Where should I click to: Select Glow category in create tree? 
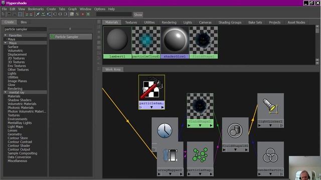[x=12, y=84]
